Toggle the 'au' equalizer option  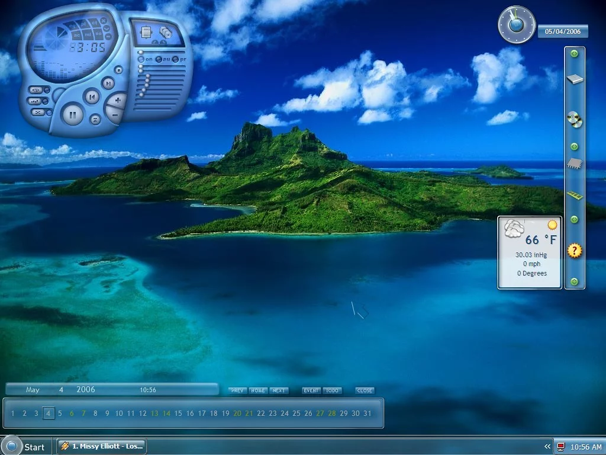pyautogui.click(x=159, y=59)
